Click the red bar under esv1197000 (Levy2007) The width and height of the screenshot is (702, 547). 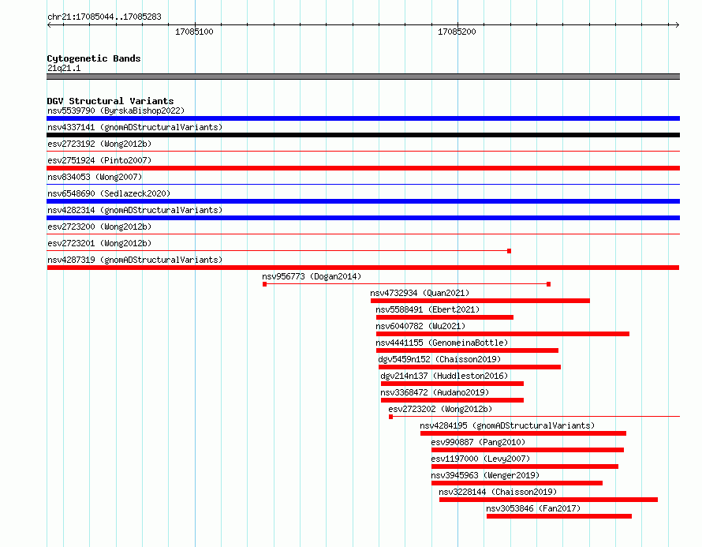pyautogui.click(x=525, y=466)
